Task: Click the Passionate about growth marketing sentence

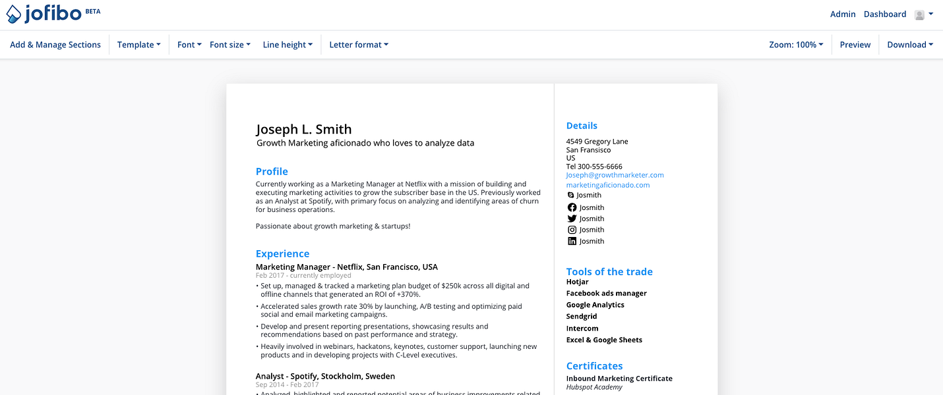Action: [x=333, y=226]
